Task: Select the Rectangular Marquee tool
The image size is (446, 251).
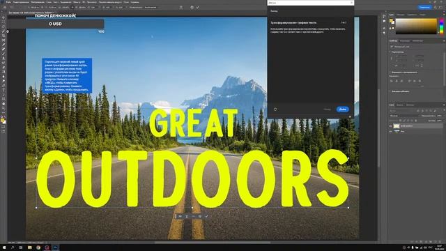Action: point(3,22)
